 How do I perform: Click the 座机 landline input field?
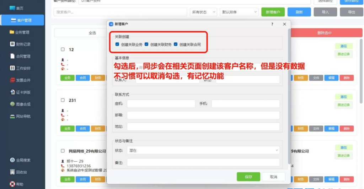tap(161, 104)
